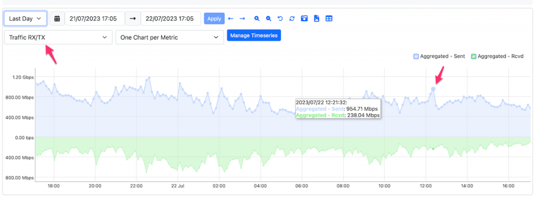Click the end date field 22/07/2023 17:05
Image resolution: width=542 pixels, height=198 pixels.
pos(171,19)
